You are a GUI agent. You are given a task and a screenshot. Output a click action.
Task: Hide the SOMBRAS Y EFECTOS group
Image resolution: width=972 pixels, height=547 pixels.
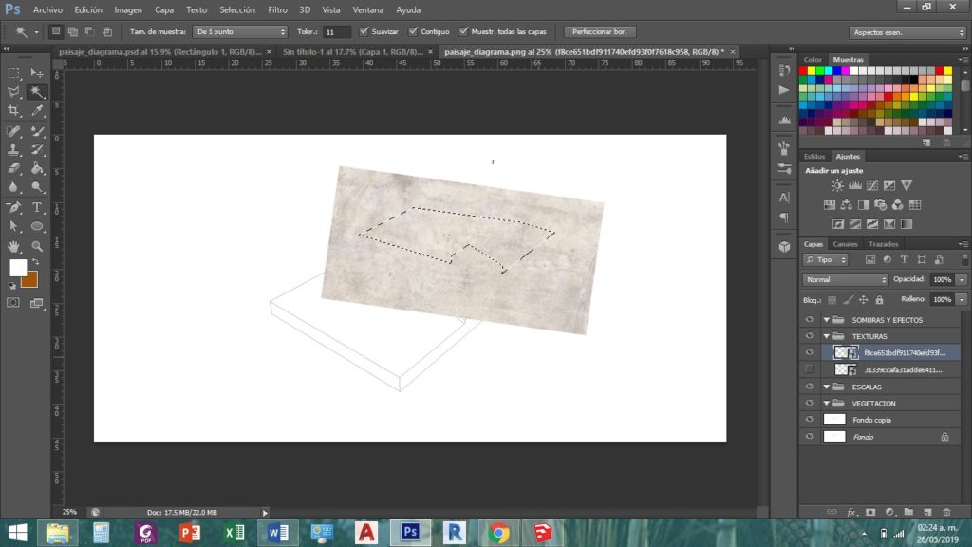click(x=809, y=320)
